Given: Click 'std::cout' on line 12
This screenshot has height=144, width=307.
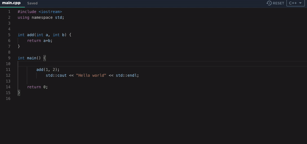Looking at the screenshot, I should [56, 75].
